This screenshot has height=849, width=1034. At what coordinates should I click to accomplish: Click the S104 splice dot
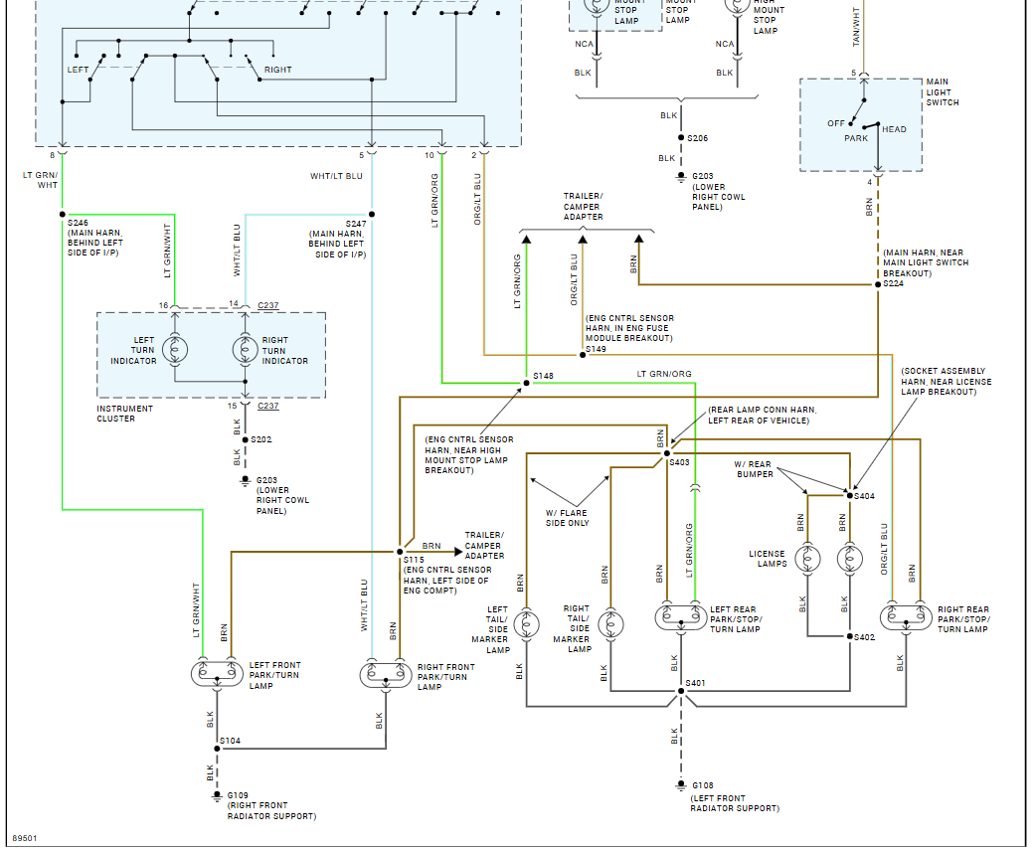217,749
